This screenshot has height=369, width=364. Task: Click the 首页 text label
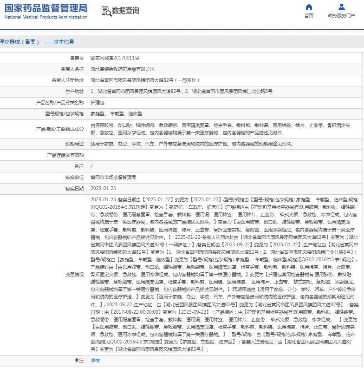point(309,16)
